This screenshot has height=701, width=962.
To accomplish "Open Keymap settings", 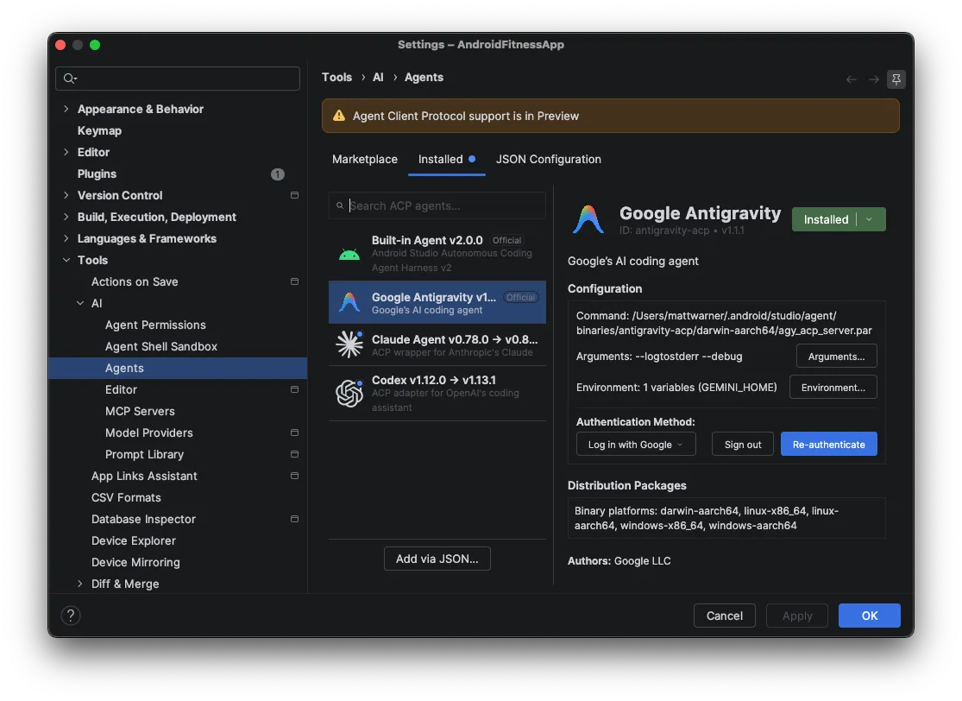I will click(99, 130).
